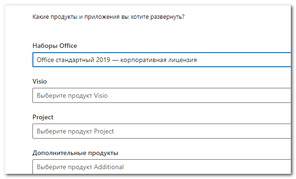Pick a Project product in its combo box
This screenshot has width=296, height=179.
162,131
